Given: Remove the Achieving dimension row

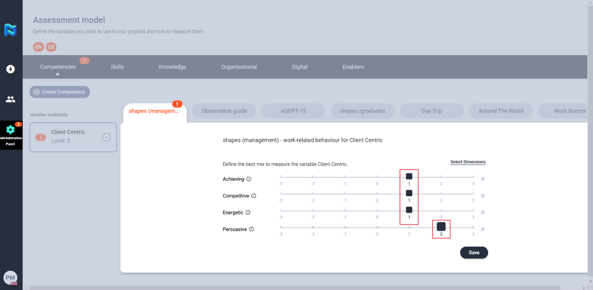Looking at the screenshot, I should (483, 179).
